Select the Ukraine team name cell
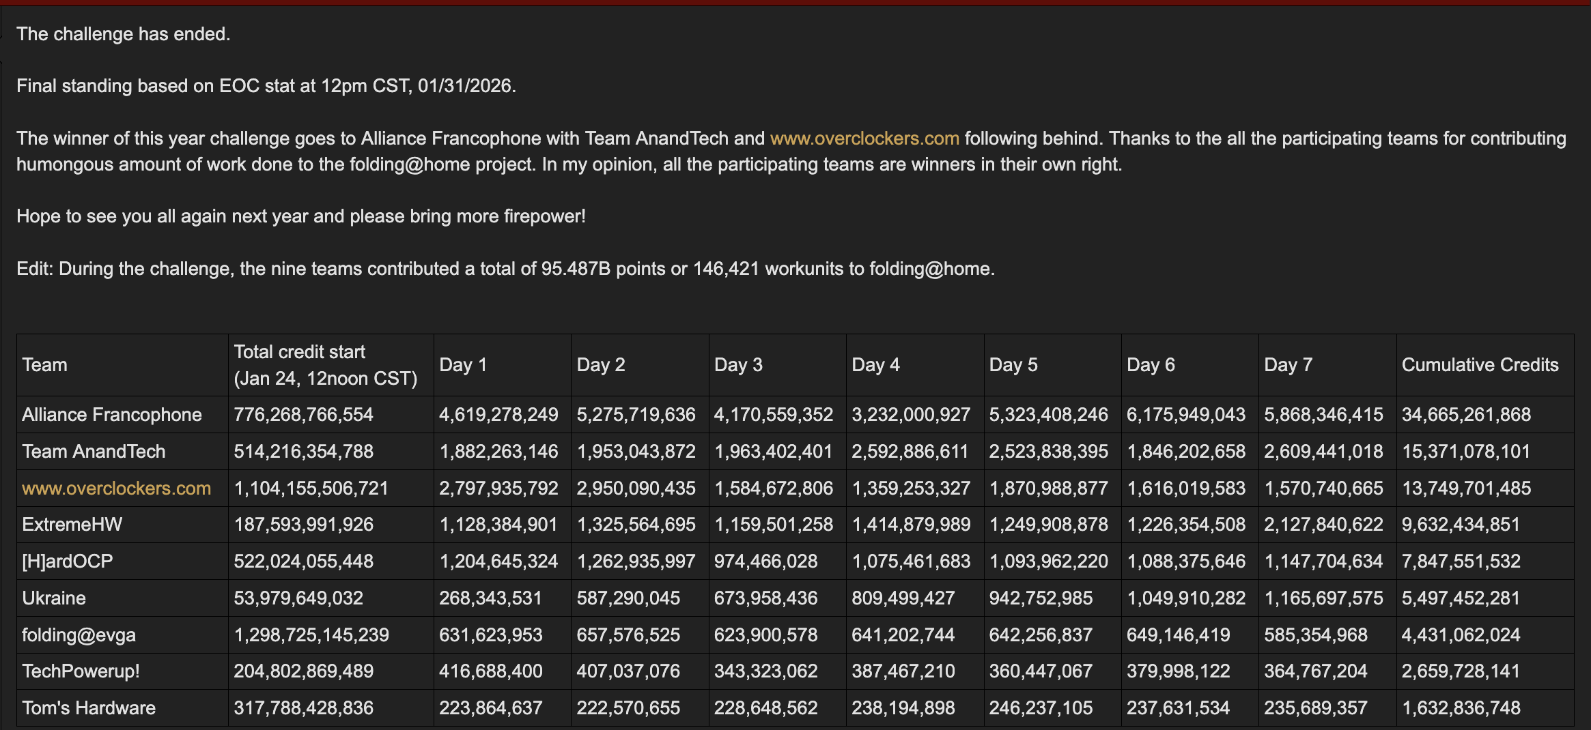Image resolution: width=1591 pixels, height=730 pixels. coord(53,598)
